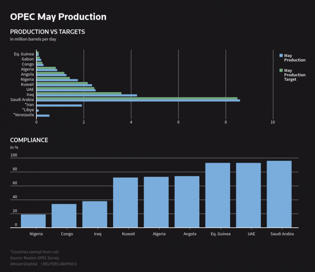This screenshot has width=315, height=272.
Task: Click Saudi Arabia's blue production bar
Action: (138, 100)
